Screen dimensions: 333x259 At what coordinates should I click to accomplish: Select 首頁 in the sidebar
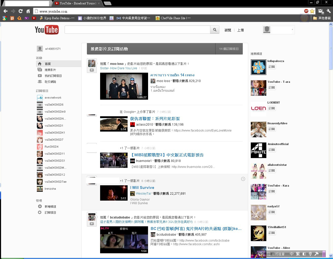[x=59, y=64]
